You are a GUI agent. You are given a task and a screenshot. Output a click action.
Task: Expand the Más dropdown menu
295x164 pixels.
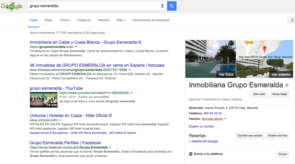point(121,20)
